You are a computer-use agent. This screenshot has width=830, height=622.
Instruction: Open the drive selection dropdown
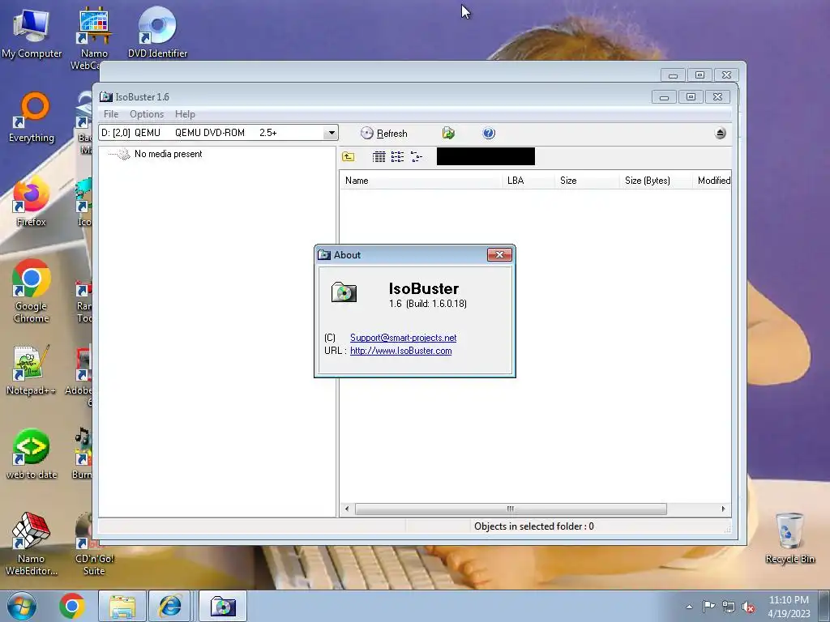(x=331, y=133)
